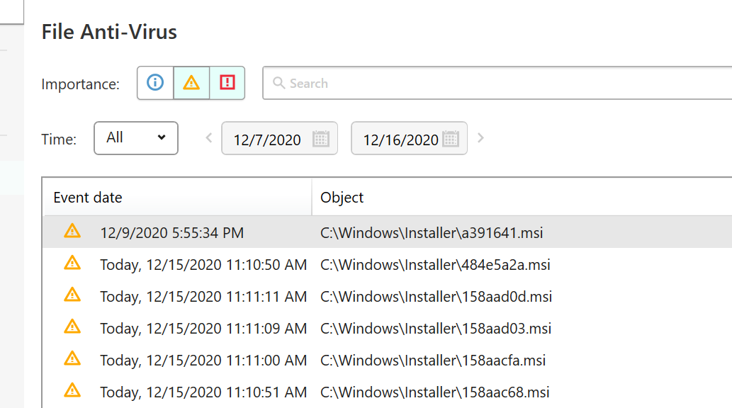Click warning icon for 11:11:11 AM event
732x408 pixels.
pos(72,295)
